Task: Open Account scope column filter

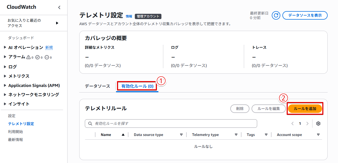Action: [x=318, y=135]
